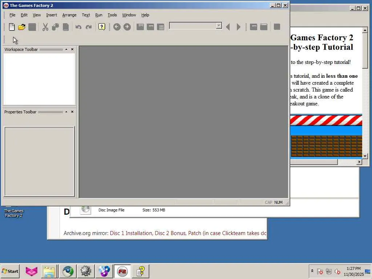Open the Event editor grid icon
The width and height of the screenshot is (372, 279).
pyautogui.click(x=161, y=27)
